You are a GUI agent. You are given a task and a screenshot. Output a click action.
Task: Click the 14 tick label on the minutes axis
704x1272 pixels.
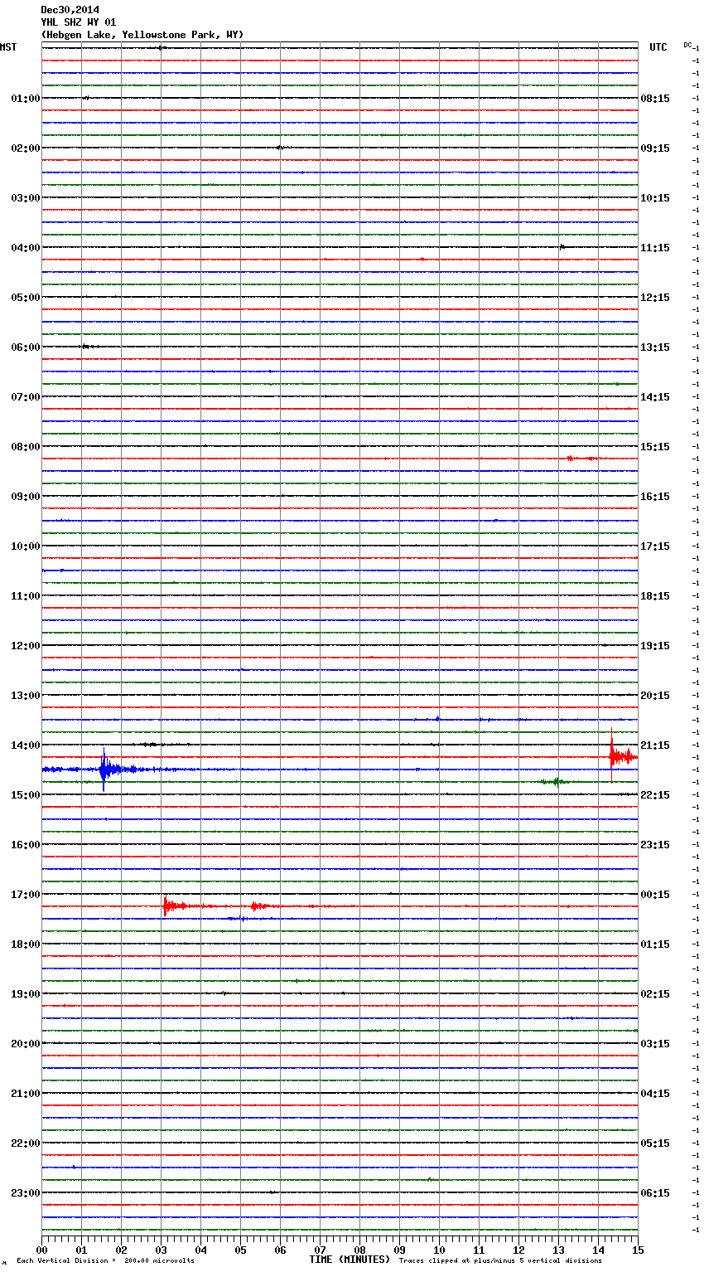tap(598, 1250)
